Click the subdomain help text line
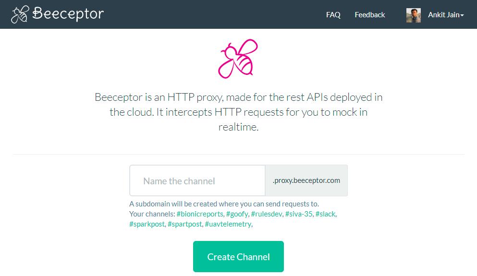This screenshot has width=477, height=276. pyautogui.click(x=224, y=204)
